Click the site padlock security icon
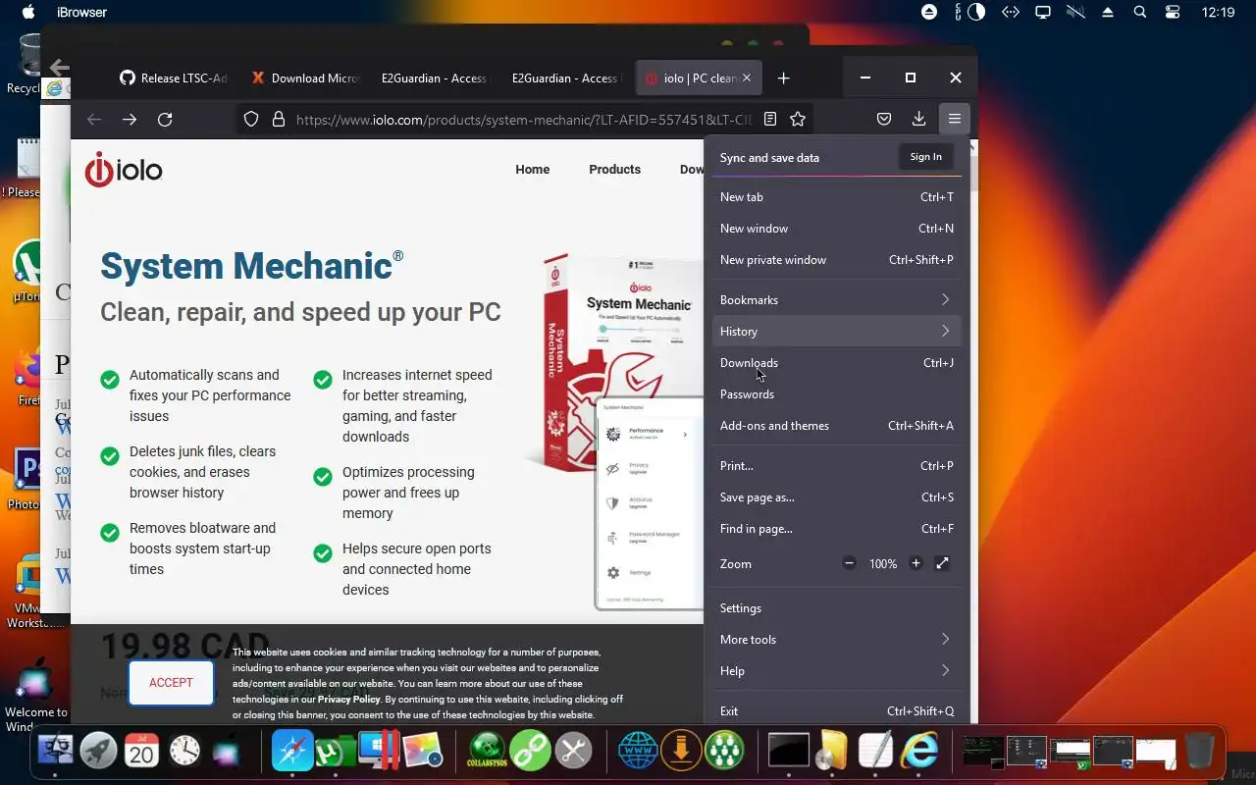The height and width of the screenshot is (785, 1256). pos(279,119)
